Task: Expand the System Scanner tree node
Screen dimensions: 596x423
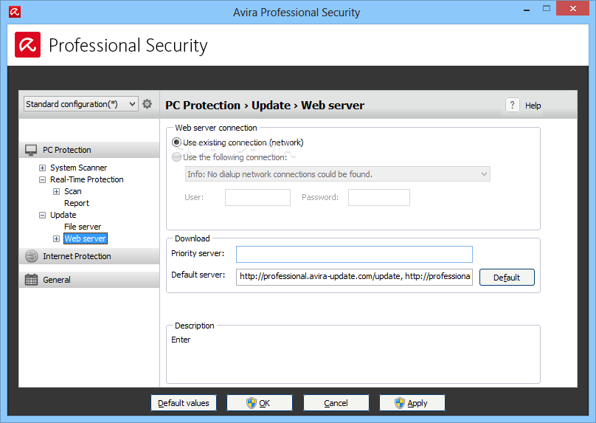Action: (43, 168)
